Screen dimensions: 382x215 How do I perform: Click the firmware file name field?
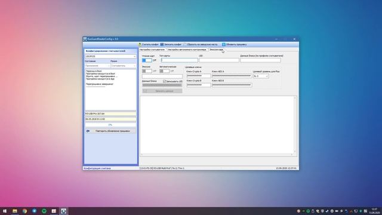click(110, 113)
